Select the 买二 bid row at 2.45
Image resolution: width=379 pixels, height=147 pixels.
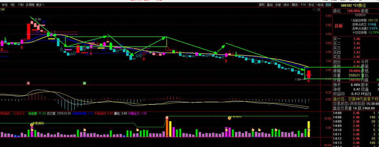(356, 43)
